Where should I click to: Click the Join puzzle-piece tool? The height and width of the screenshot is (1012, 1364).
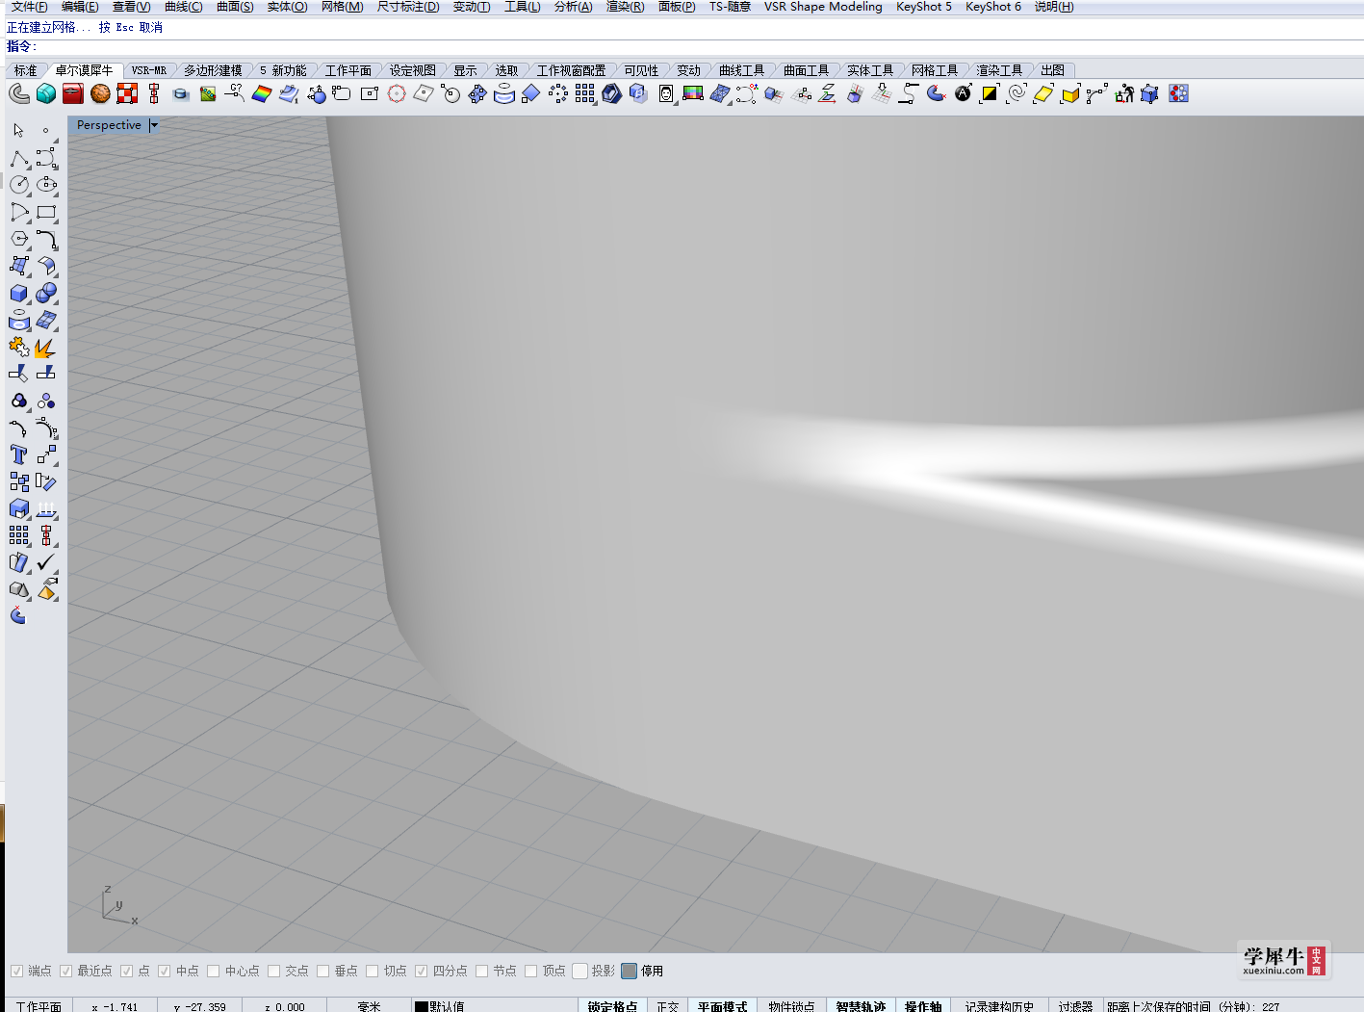click(18, 347)
